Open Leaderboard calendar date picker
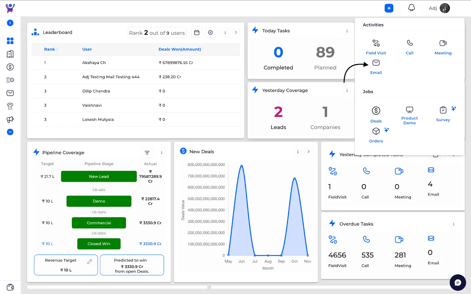 pyautogui.click(x=197, y=33)
